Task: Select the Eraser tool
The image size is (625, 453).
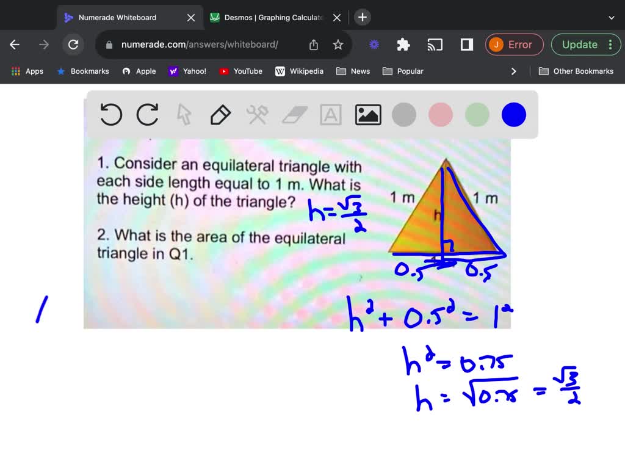Action: click(294, 114)
